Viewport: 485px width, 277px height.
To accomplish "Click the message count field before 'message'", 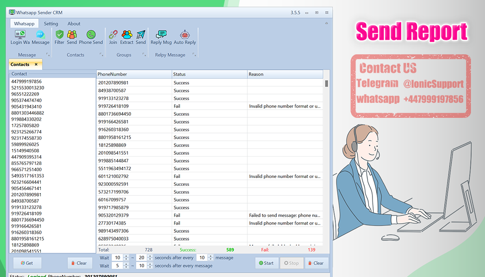I will point(202,258).
